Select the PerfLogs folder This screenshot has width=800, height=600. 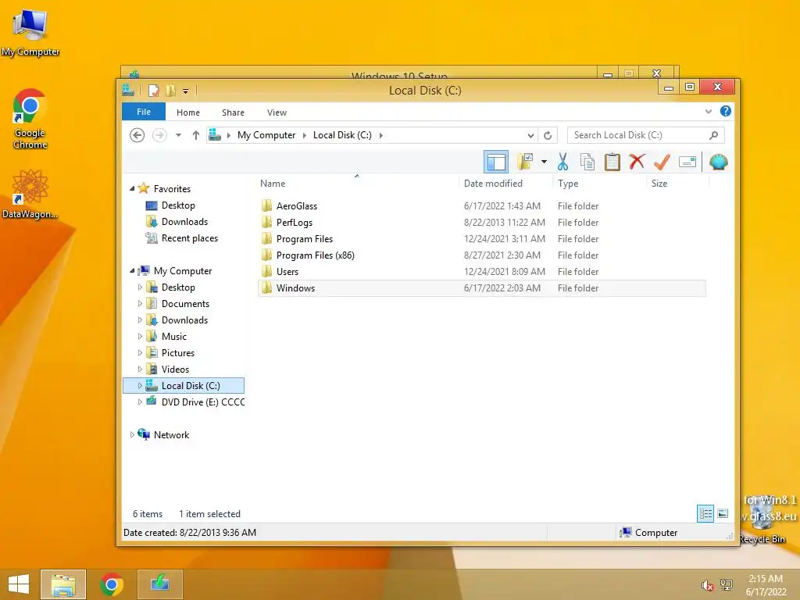click(295, 223)
